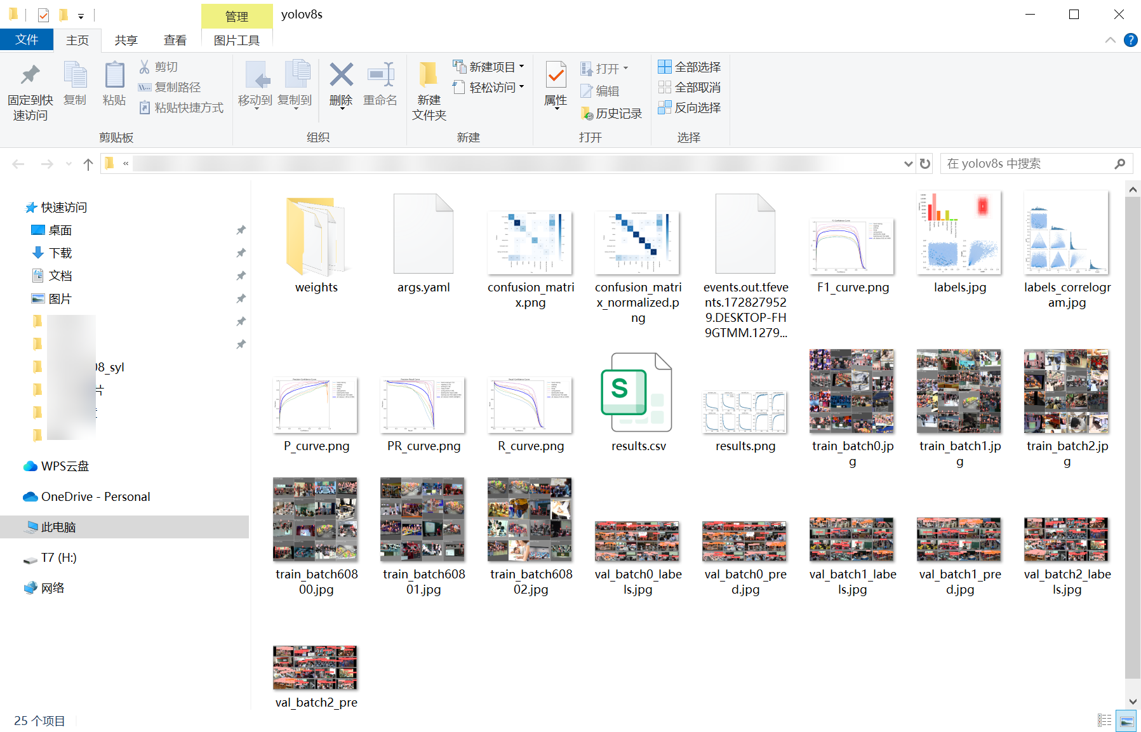Screen dimensions: 1141x732
Task: Open History (历史记录)
Action: 611,114
